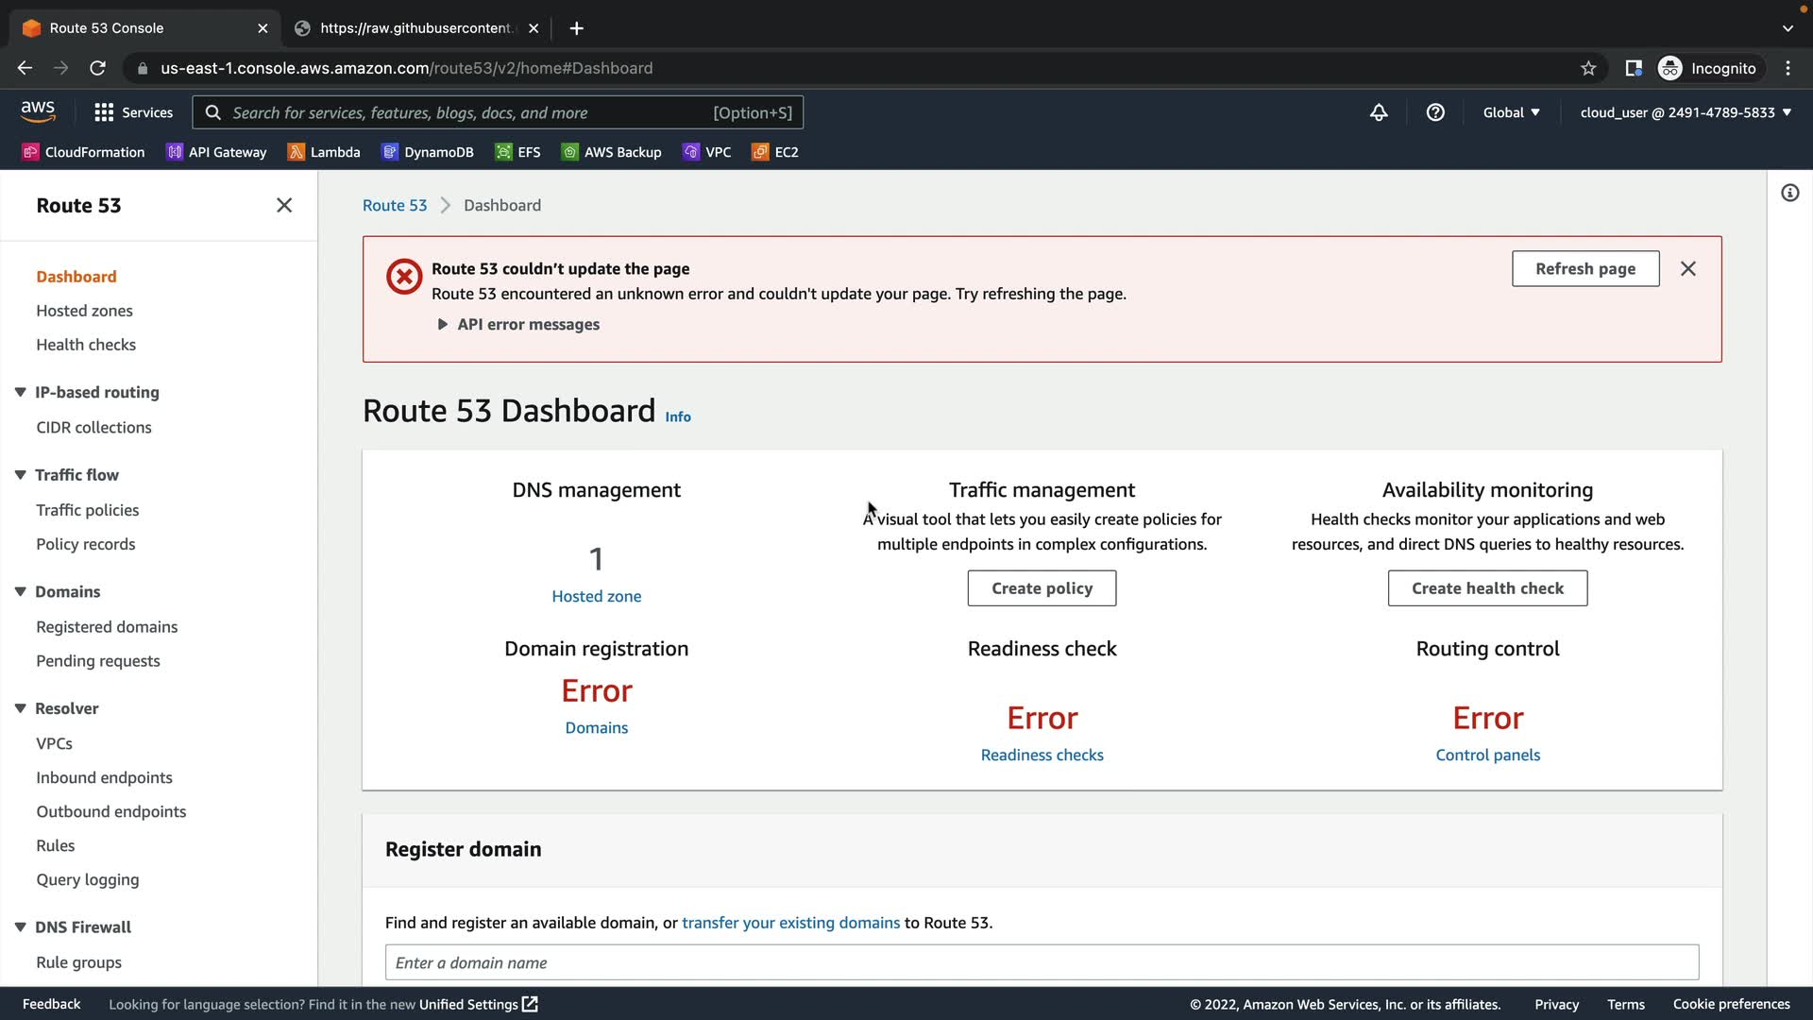The height and width of the screenshot is (1020, 1813).
Task: Open the CloudFormation bookmark icon
Action: 30,152
